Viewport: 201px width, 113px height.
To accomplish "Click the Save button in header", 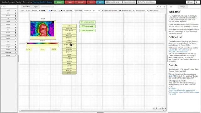I will point(190,2).
